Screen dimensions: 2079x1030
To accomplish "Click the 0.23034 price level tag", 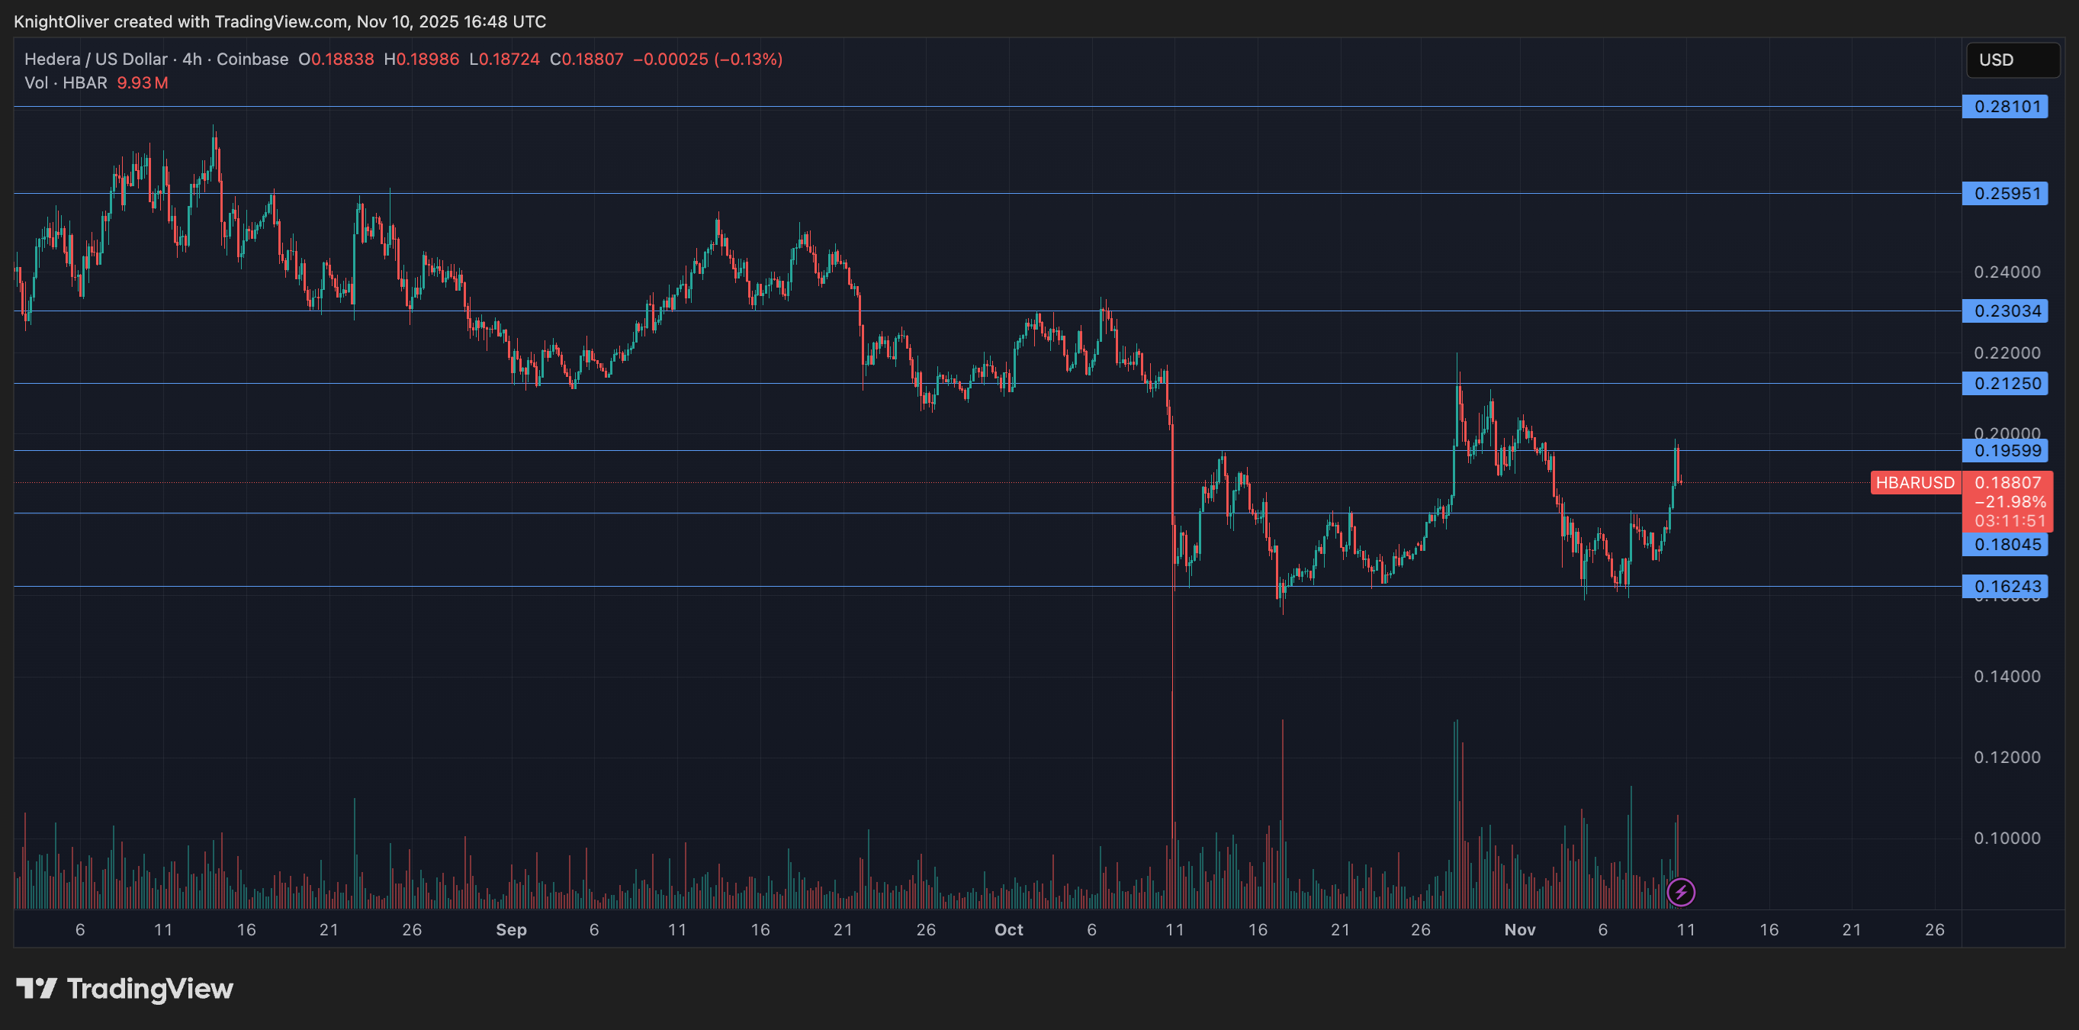I will 2005,311.
